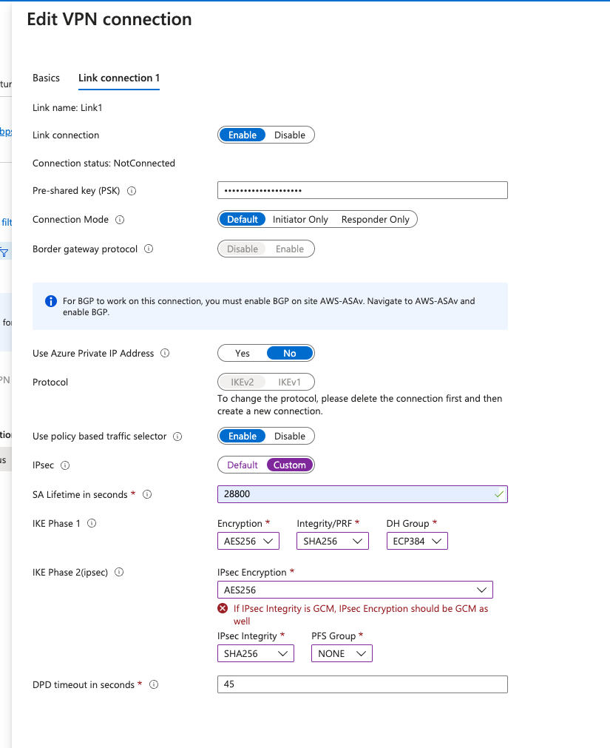Switch IPsec to Custom policy

290,465
